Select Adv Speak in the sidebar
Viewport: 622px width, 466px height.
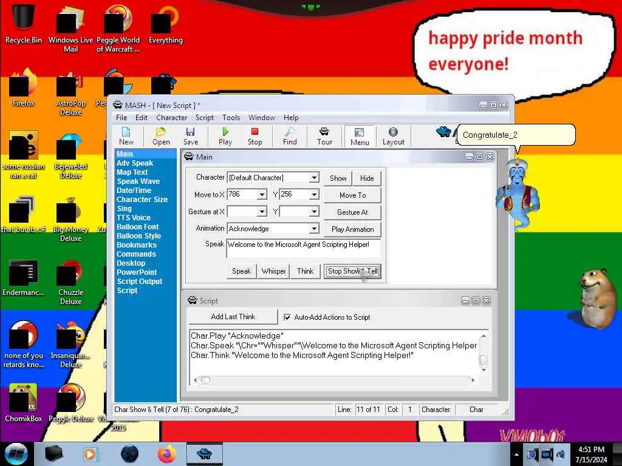pyautogui.click(x=135, y=163)
